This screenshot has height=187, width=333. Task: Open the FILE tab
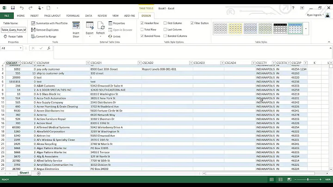point(7,16)
